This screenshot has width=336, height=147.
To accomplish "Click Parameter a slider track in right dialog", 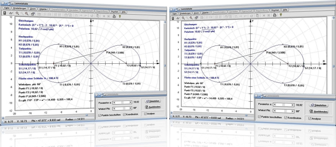I will coord(284,105).
